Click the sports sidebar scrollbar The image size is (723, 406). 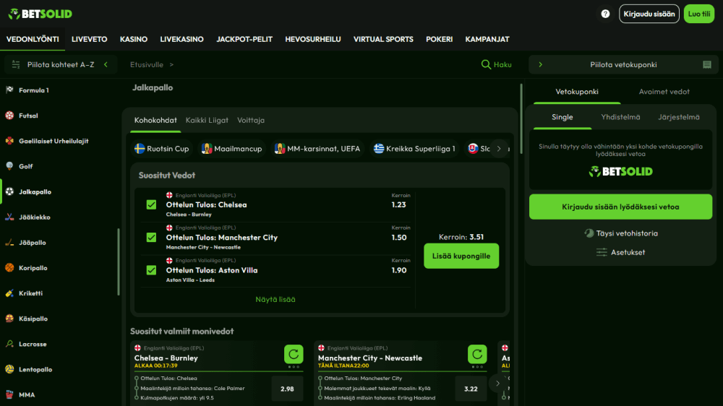[x=119, y=262]
